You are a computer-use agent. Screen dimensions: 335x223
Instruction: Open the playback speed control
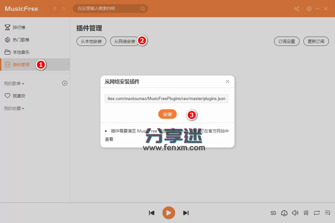click(x=284, y=213)
